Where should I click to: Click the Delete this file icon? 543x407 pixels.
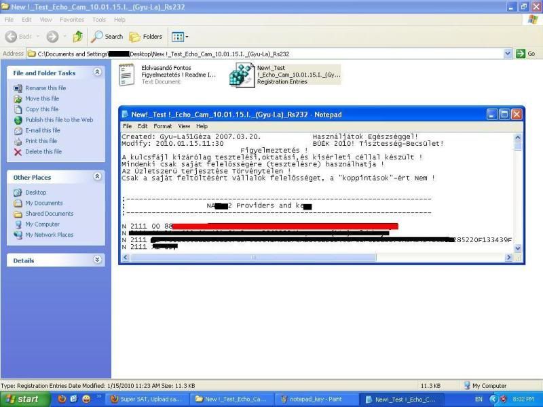point(18,152)
